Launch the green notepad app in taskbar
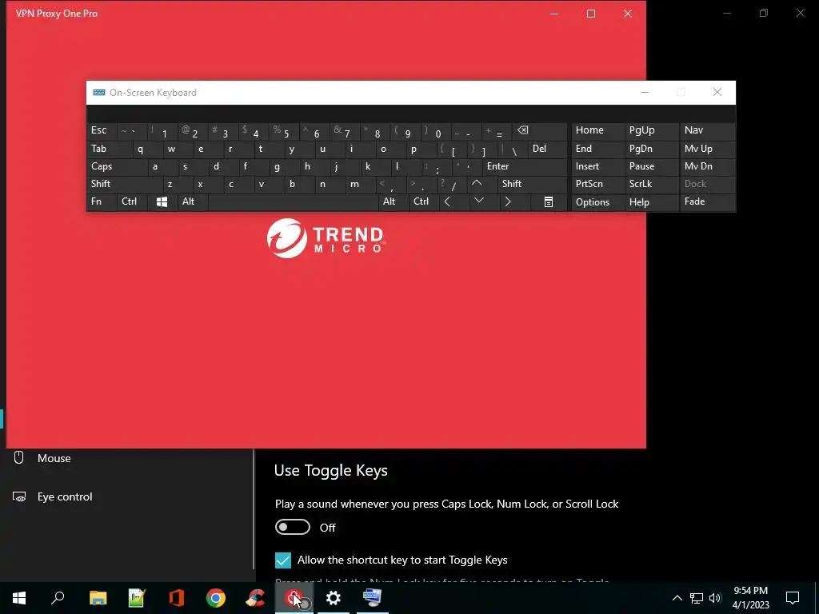 137,598
